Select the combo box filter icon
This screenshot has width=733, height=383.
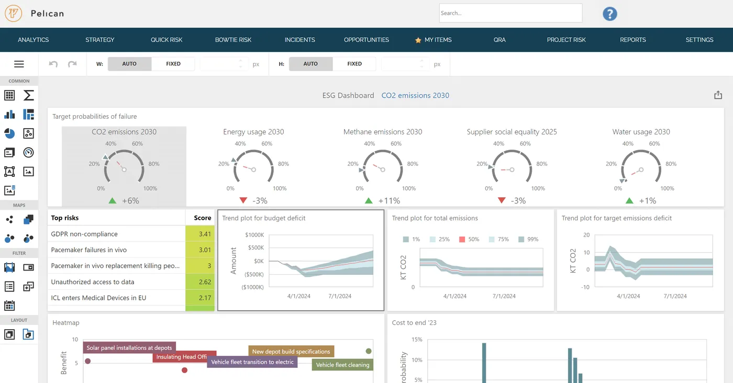(29, 267)
